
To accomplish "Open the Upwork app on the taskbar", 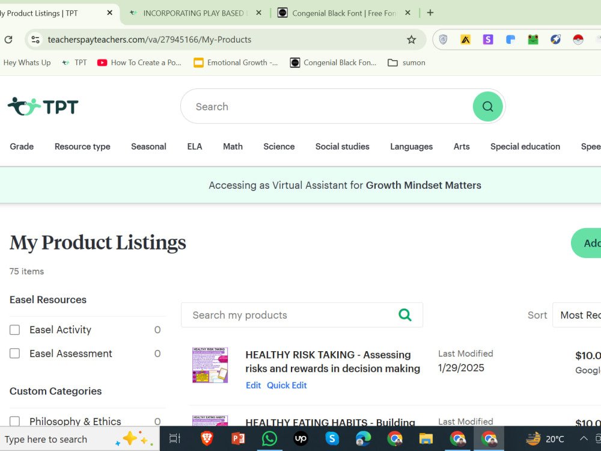I will click(300, 438).
